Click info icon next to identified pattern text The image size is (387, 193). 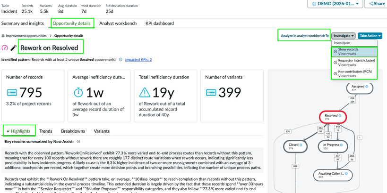(x=120, y=60)
